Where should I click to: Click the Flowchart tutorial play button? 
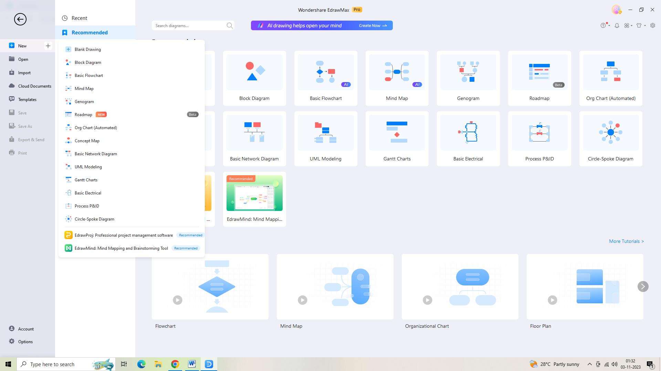click(x=178, y=300)
